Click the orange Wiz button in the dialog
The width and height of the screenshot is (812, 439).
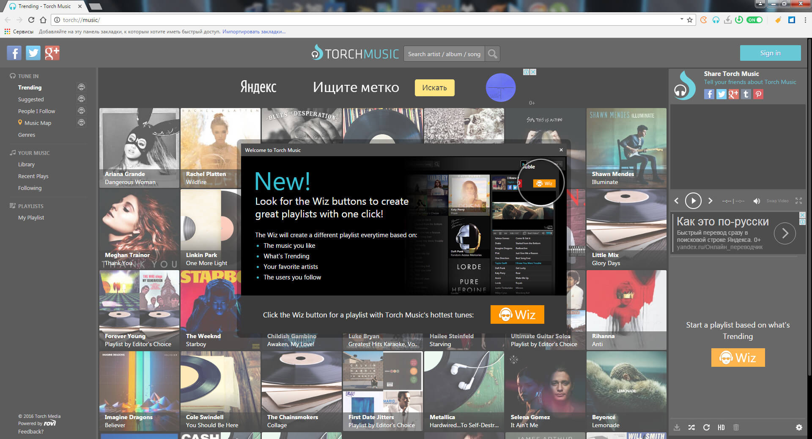click(x=517, y=314)
